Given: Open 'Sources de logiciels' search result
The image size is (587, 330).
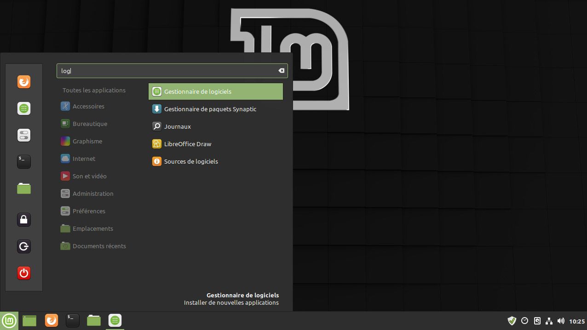Looking at the screenshot, I should pos(216,161).
